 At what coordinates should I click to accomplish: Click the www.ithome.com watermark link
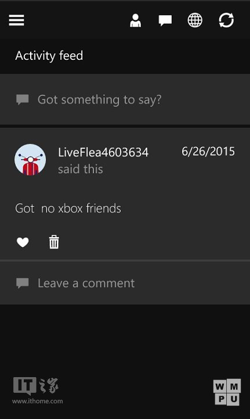point(37,401)
